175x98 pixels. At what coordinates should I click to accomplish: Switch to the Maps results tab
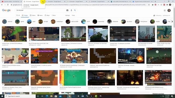point(47,15)
